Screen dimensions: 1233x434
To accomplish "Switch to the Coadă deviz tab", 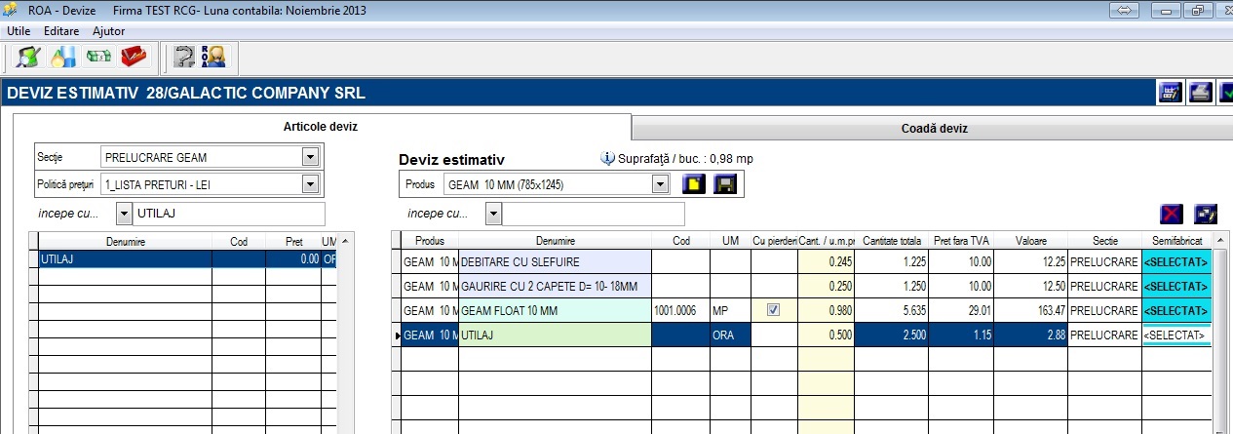I will tap(932, 128).
